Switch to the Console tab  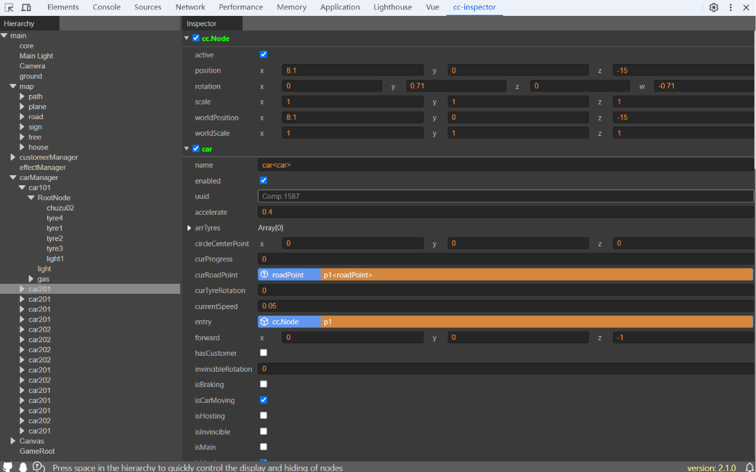pos(106,7)
